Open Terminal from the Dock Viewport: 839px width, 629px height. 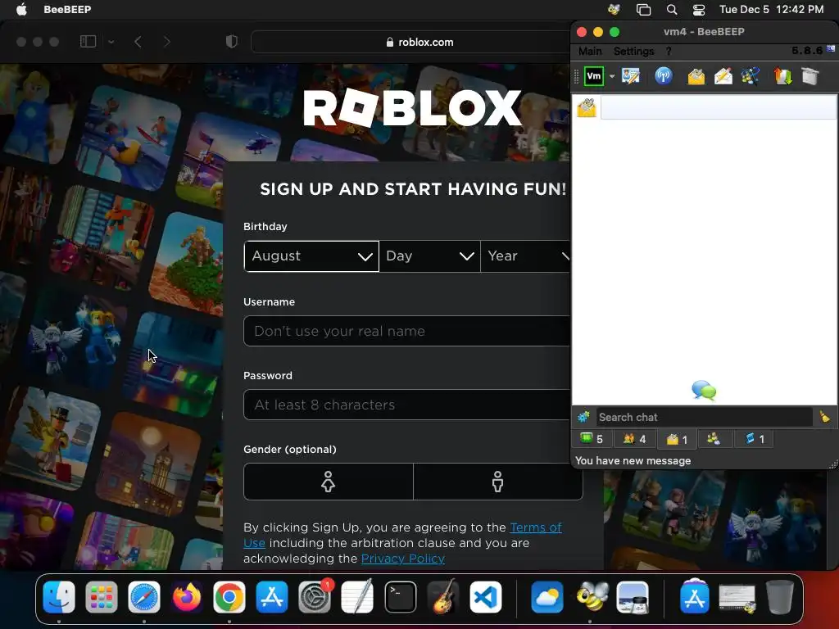(400, 597)
